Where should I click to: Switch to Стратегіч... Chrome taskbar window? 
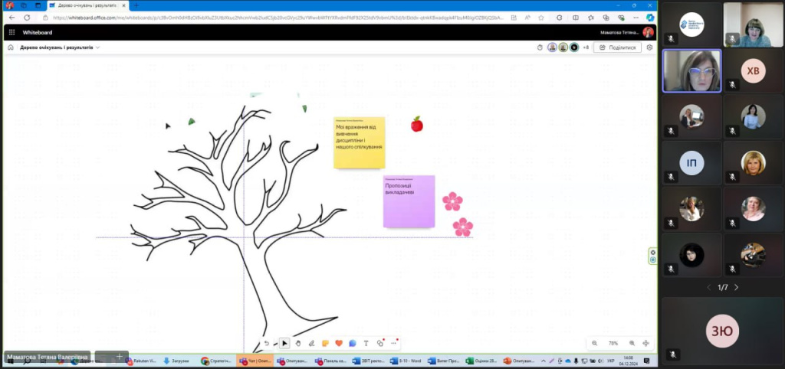coord(216,361)
